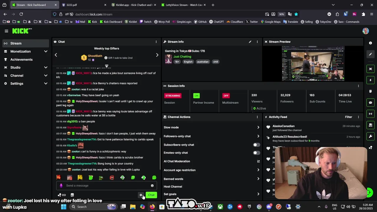Collapse the weekly gifters banner handle
This screenshot has width=377, height=212.
(107, 66)
